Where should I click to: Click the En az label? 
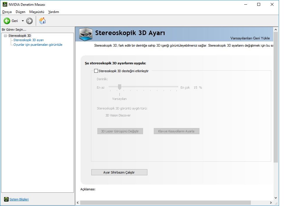[x=101, y=87]
